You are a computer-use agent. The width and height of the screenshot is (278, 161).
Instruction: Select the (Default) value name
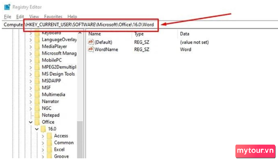tap(103, 42)
